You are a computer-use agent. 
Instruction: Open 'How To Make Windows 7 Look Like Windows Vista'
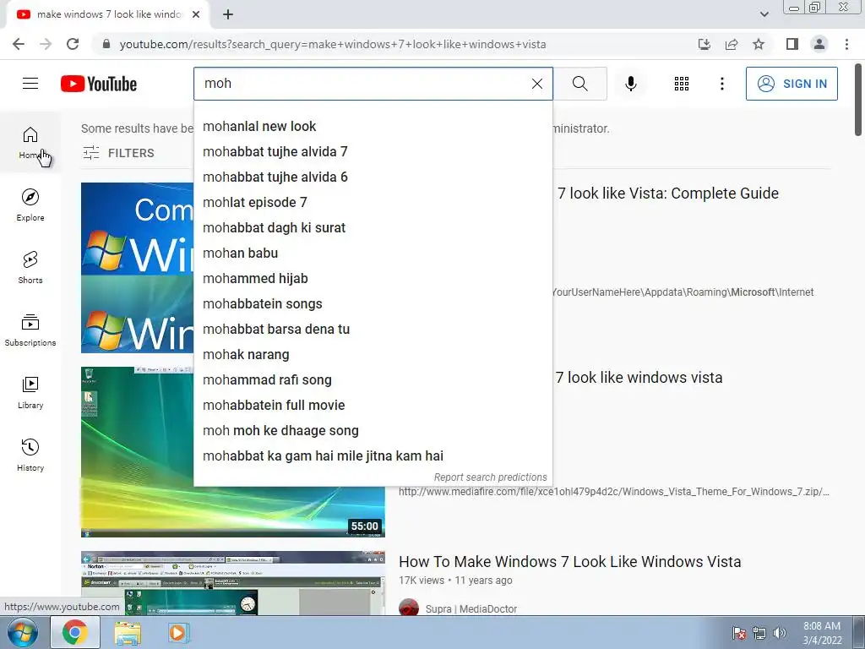pos(570,562)
